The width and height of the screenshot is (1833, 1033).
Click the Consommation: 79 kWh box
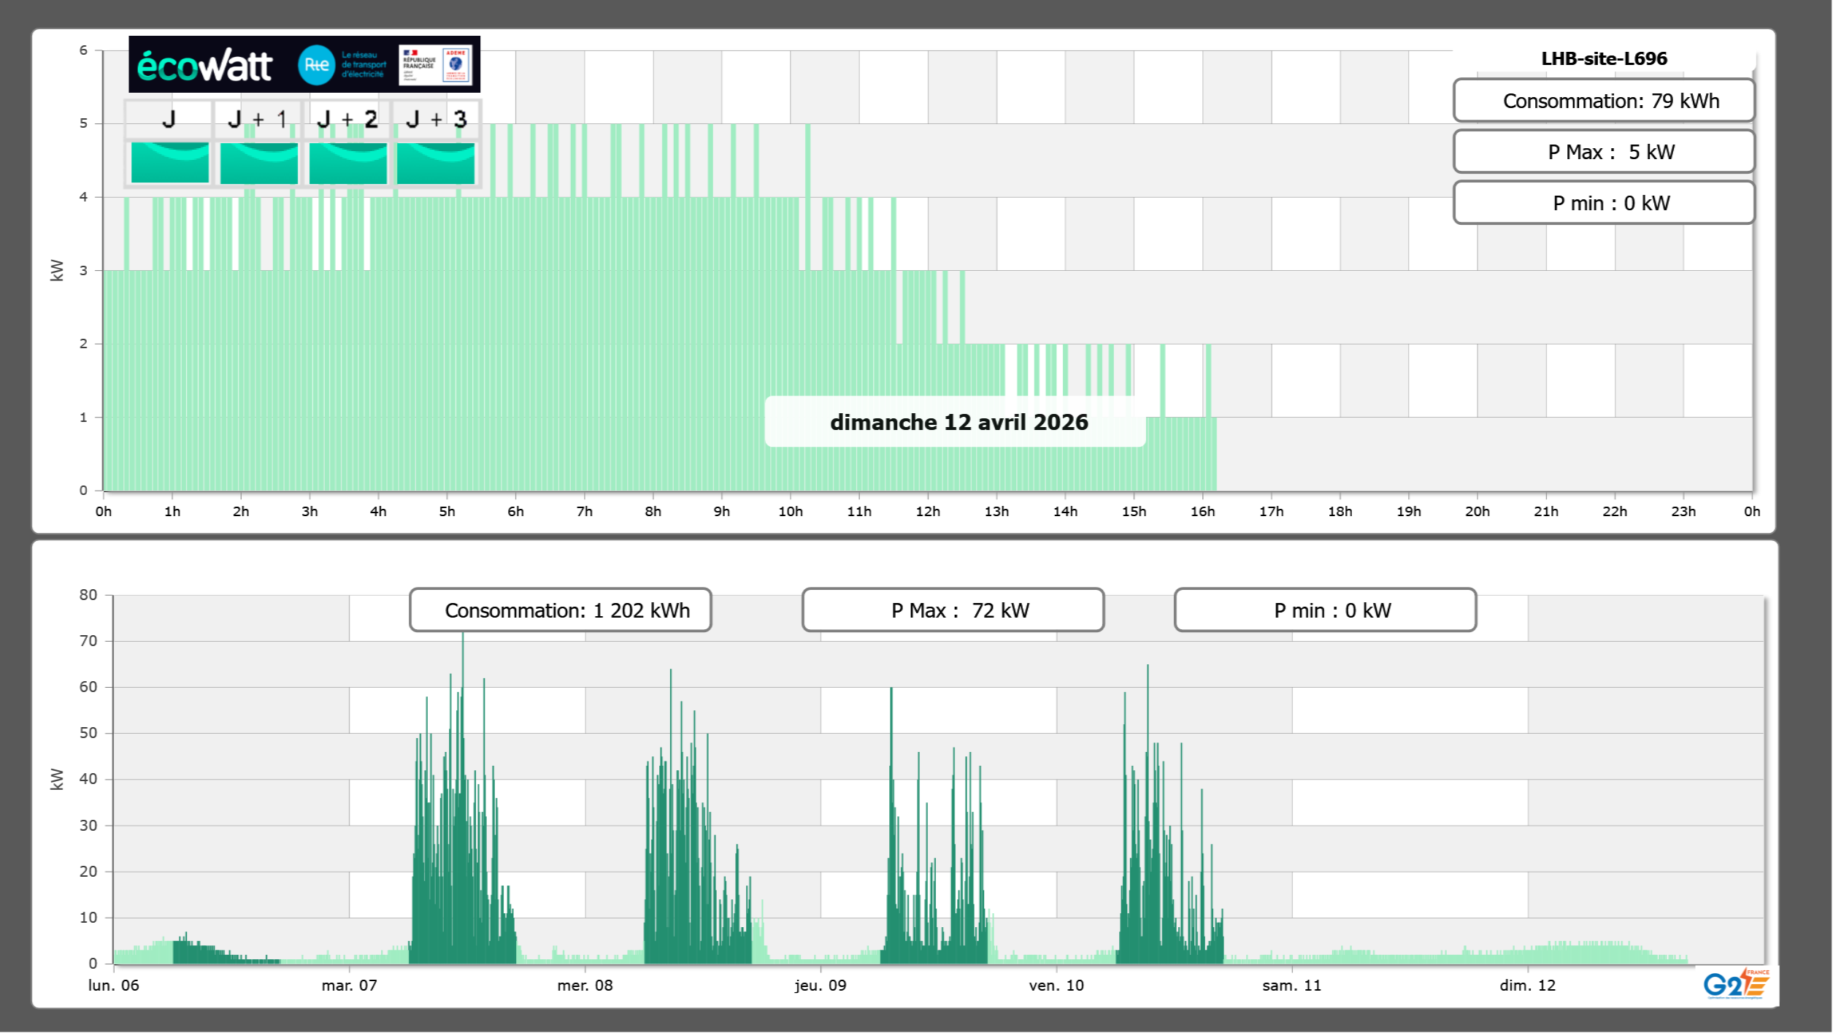point(1604,101)
